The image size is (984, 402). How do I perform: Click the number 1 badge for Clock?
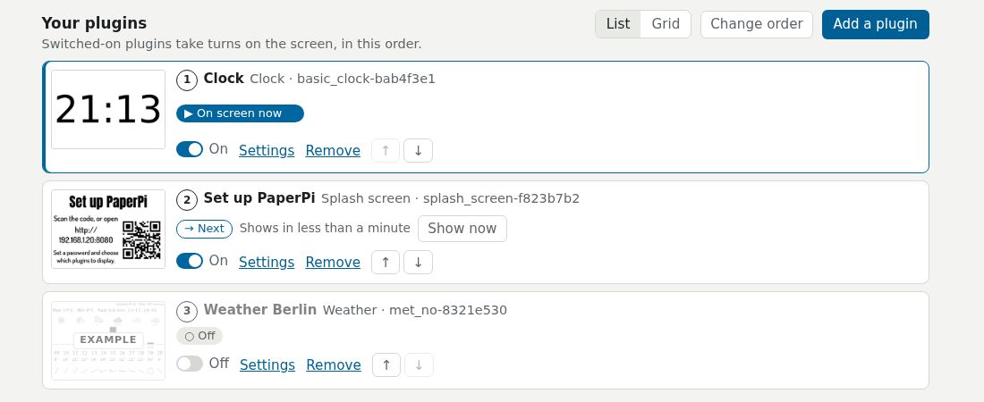tap(187, 80)
